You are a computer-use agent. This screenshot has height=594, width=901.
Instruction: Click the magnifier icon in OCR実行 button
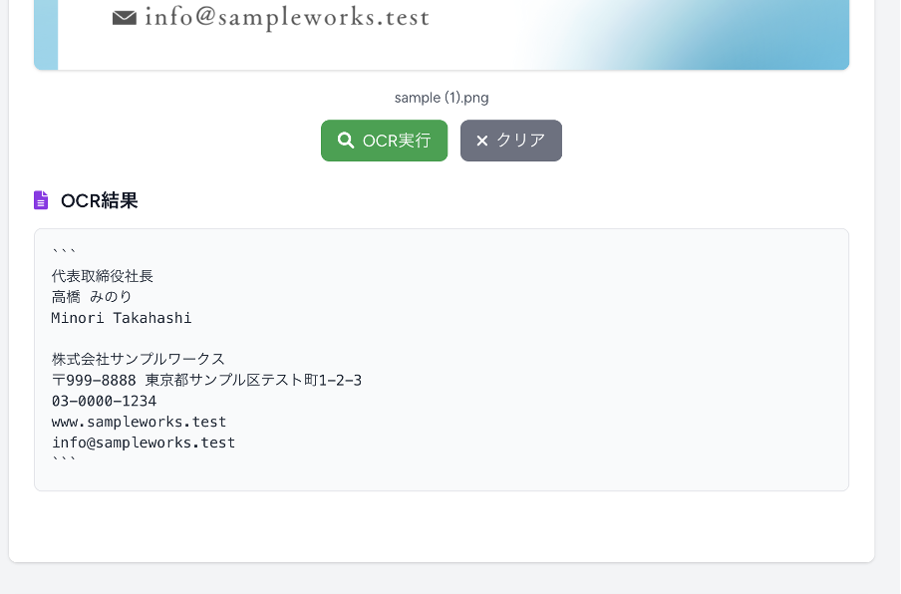346,141
